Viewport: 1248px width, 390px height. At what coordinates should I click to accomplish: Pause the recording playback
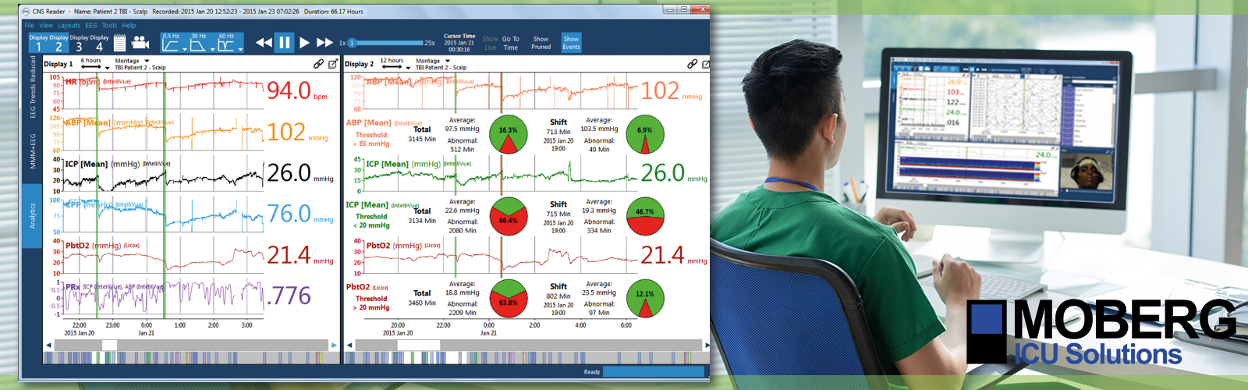coord(284,42)
